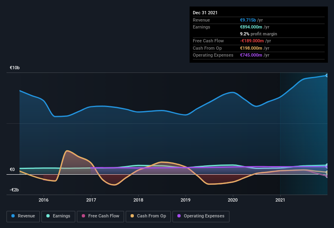Click the Dec 31 2021 tooltip date

point(205,13)
